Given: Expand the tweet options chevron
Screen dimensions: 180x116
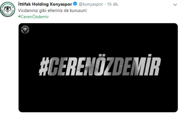Looking at the screenshot, I should 175,5.
